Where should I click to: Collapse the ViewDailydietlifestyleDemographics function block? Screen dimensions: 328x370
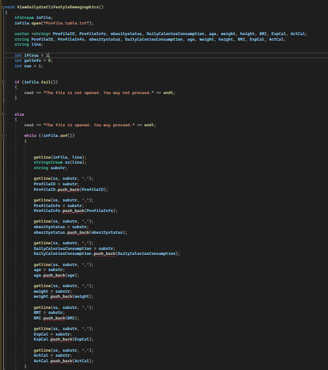click(3, 7)
